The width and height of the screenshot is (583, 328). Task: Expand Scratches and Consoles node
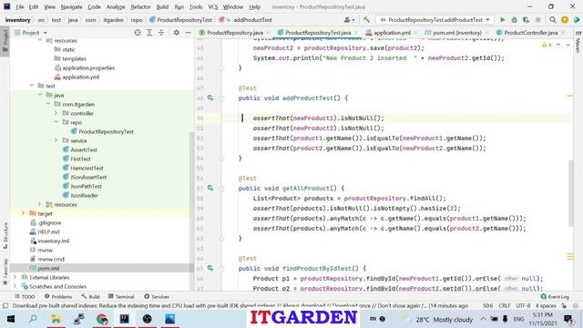tap(15, 286)
